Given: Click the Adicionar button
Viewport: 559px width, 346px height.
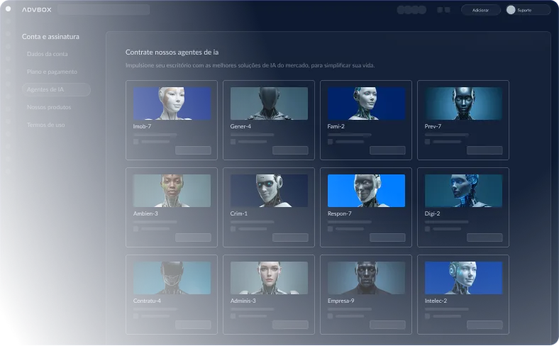Looking at the screenshot, I should pyautogui.click(x=480, y=10).
